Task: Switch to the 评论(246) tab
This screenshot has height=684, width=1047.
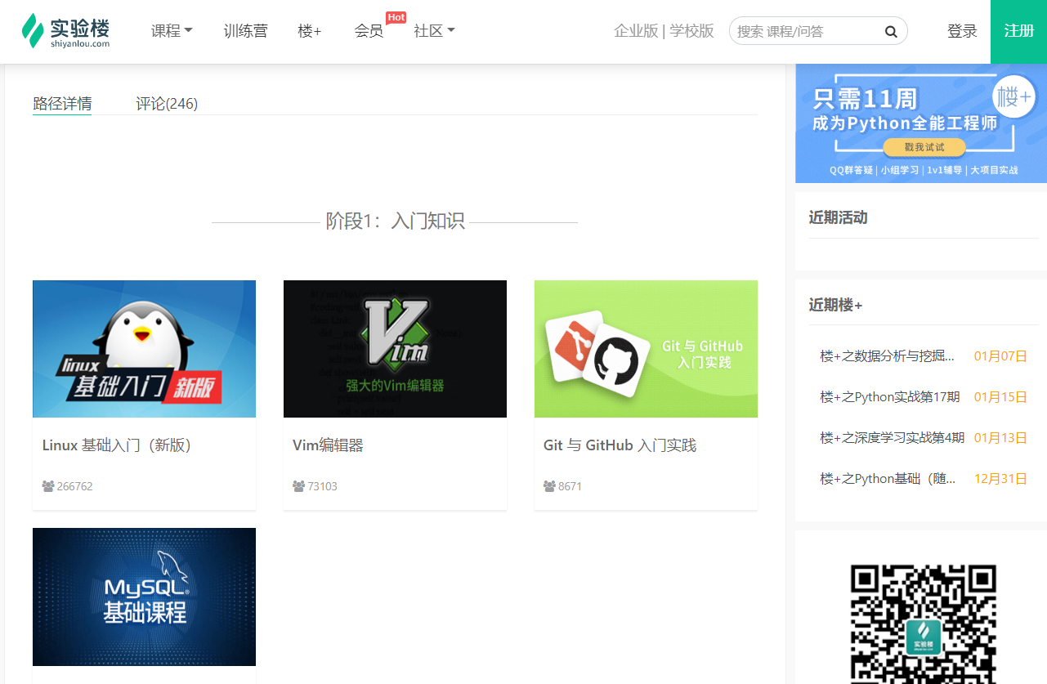Action: [167, 104]
